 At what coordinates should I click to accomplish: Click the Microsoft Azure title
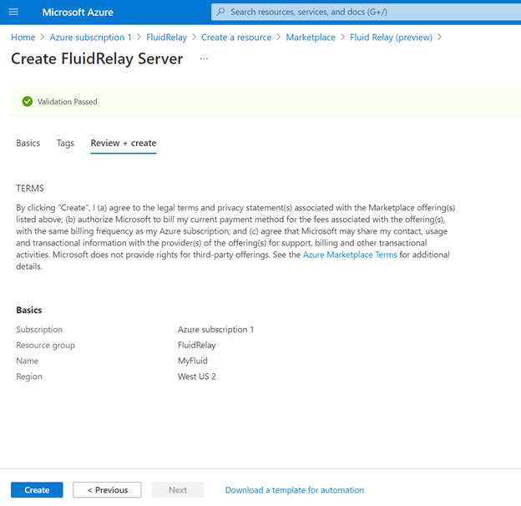pyautogui.click(x=78, y=13)
